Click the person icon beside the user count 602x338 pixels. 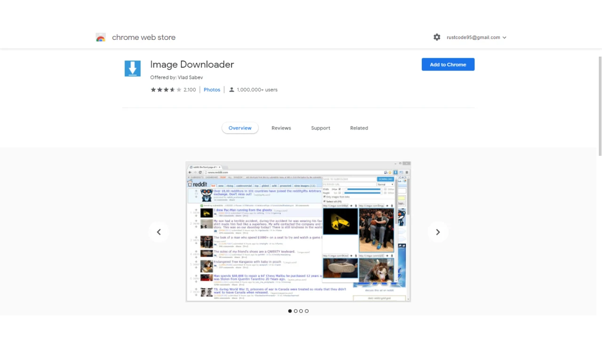(x=231, y=89)
